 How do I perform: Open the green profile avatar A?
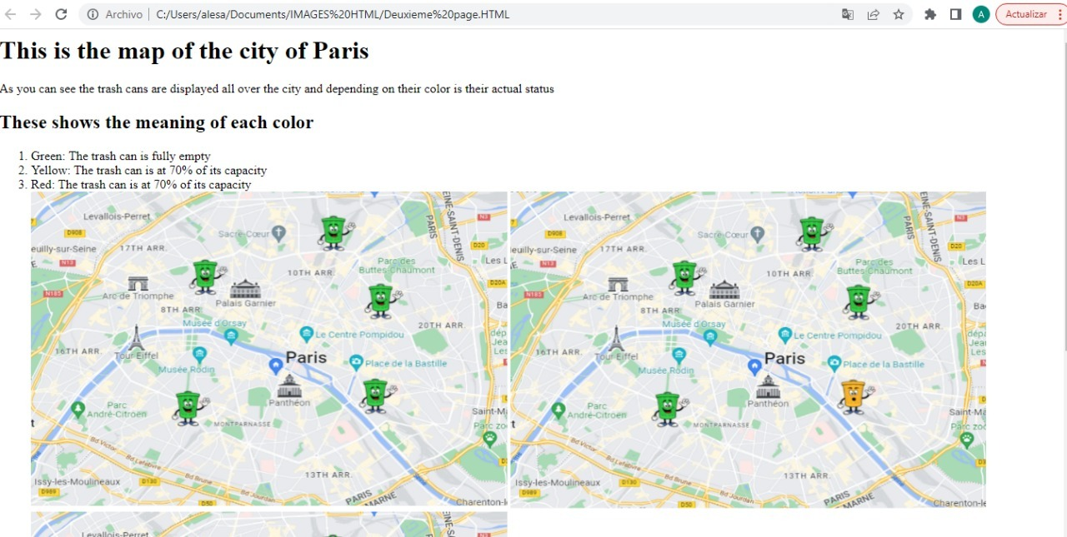981,14
